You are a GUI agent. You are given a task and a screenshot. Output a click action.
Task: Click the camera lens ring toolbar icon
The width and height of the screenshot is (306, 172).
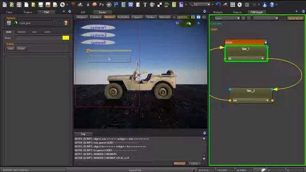[x=62, y=4]
